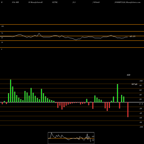This screenshot has width=144, height=144.
Task: Click the '70' level label on RSI panel
Action: pyautogui.click(x=2, y=33)
